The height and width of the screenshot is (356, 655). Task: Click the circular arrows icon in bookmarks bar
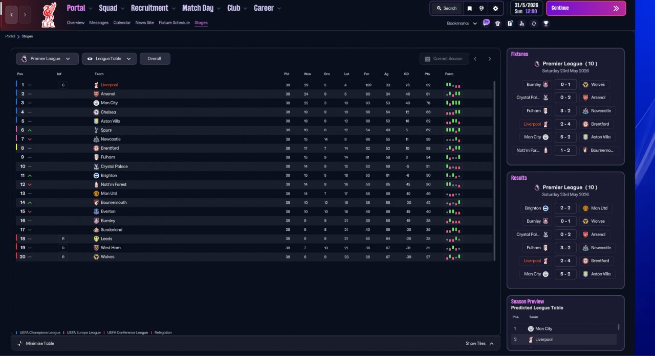click(x=534, y=23)
